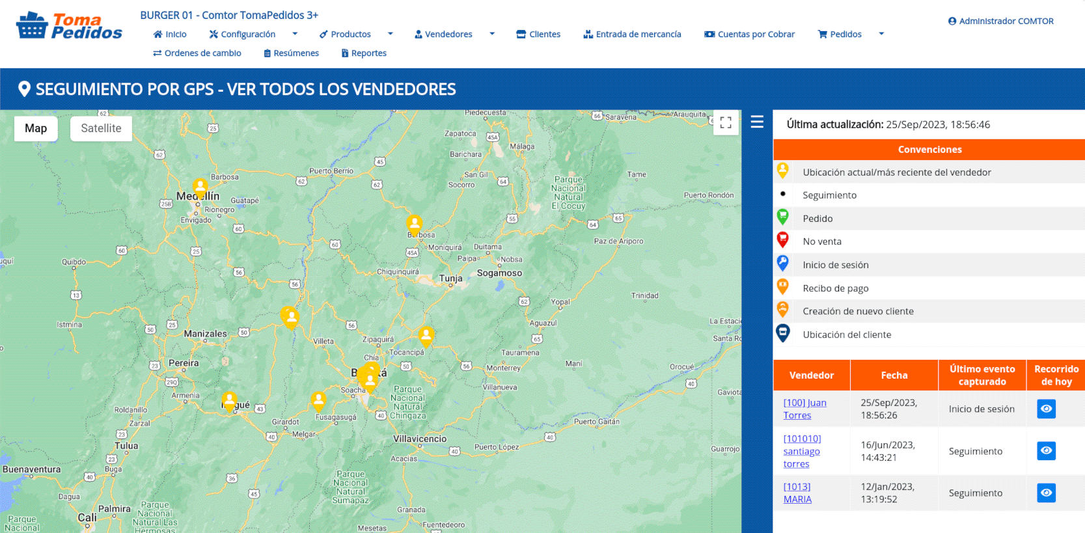Open vendor link [100] Juan Torres
This screenshot has height=533, width=1085.
[805, 409]
